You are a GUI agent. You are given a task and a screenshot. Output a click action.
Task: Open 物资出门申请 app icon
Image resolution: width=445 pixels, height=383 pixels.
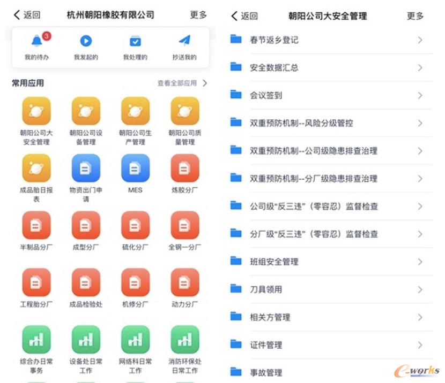point(86,168)
